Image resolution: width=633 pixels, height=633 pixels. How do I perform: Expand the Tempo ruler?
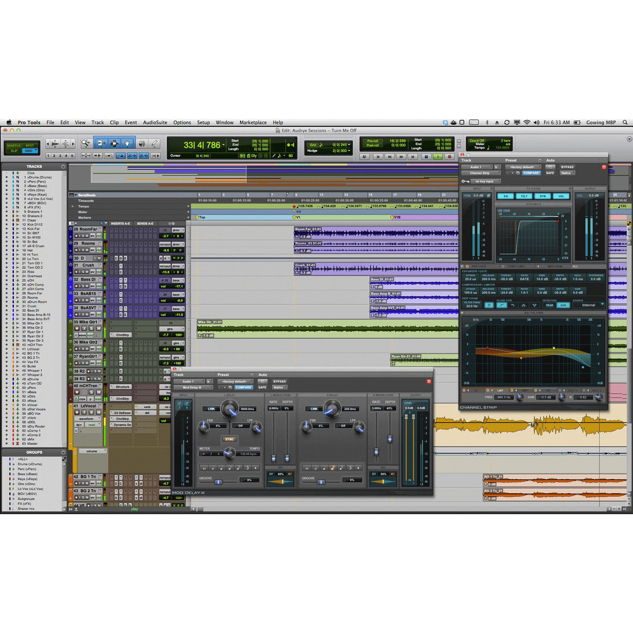click(x=73, y=206)
